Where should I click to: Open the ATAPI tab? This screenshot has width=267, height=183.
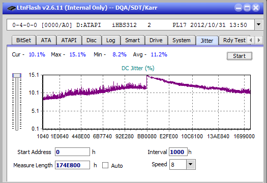69,40
